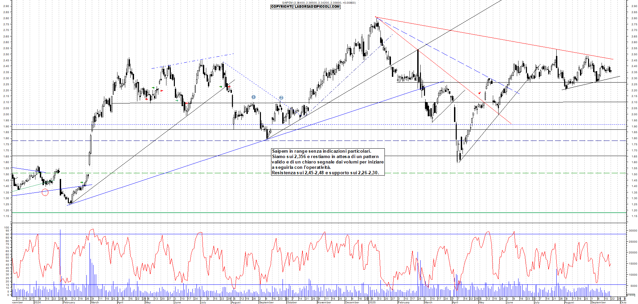Click 10000 on the volume right axis
This screenshot has height=304, width=638.
pos(633,275)
